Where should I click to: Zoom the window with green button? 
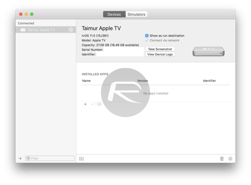[x=32, y=14]
